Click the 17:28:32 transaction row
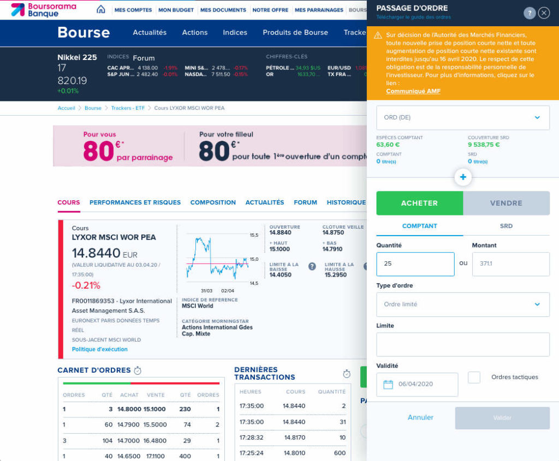This screenshot has width=559, height=461. pos(293,438)
